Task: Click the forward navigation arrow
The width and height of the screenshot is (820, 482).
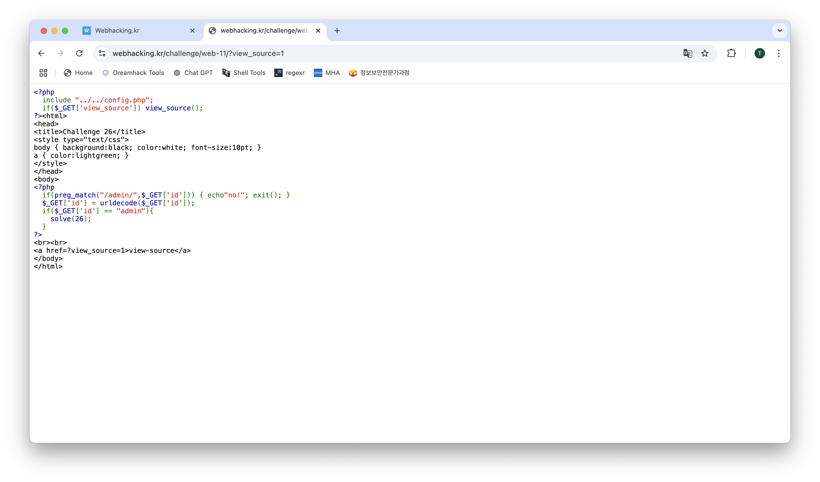Action: tap(60, 53)
